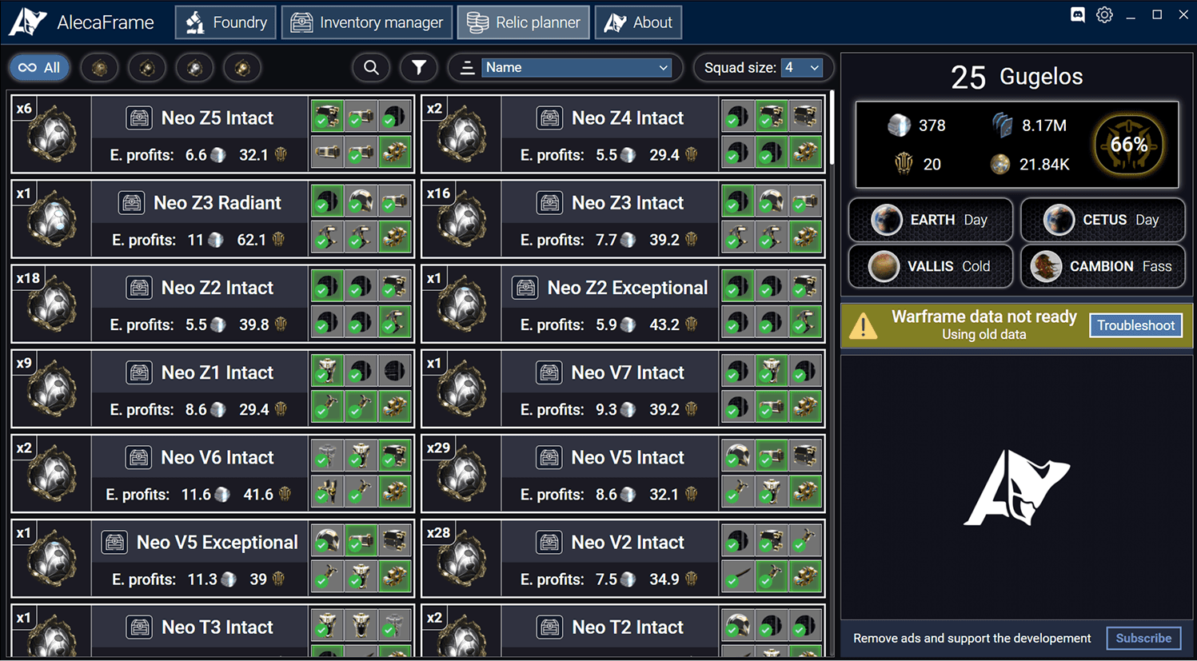Select the Neo Z2 Intact relic thumbnail
This screenshot has width=1197, height=661.
(52, 305)
